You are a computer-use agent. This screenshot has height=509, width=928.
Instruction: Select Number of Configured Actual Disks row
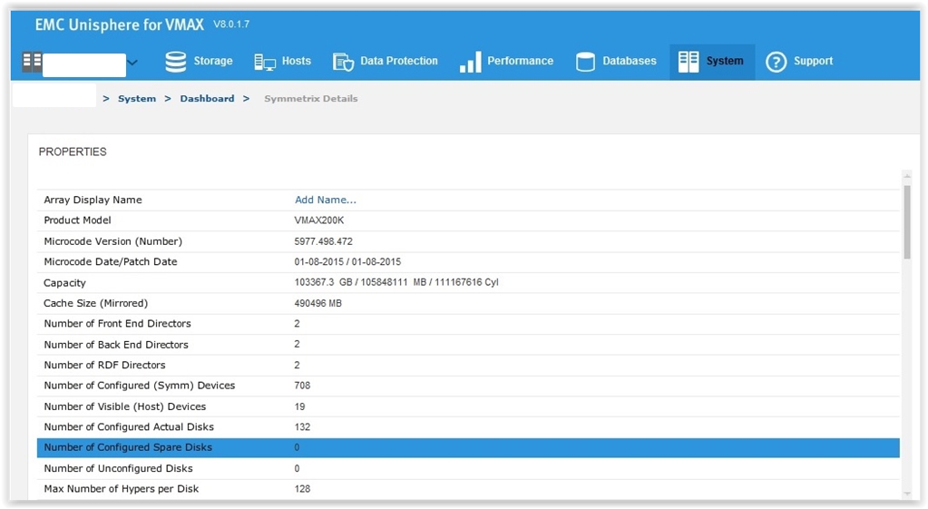[x=468, y=426]
